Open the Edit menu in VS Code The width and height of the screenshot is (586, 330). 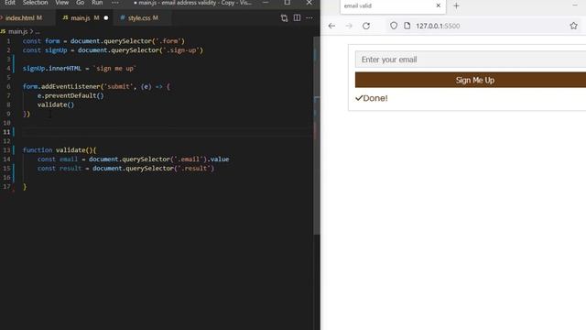tap(10, 3)
